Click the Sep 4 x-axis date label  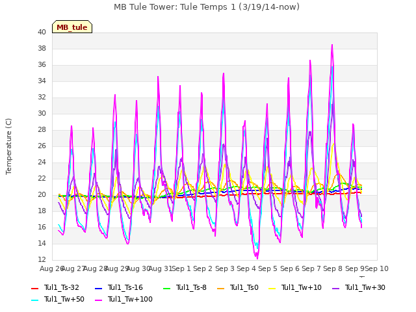point(246,268)
